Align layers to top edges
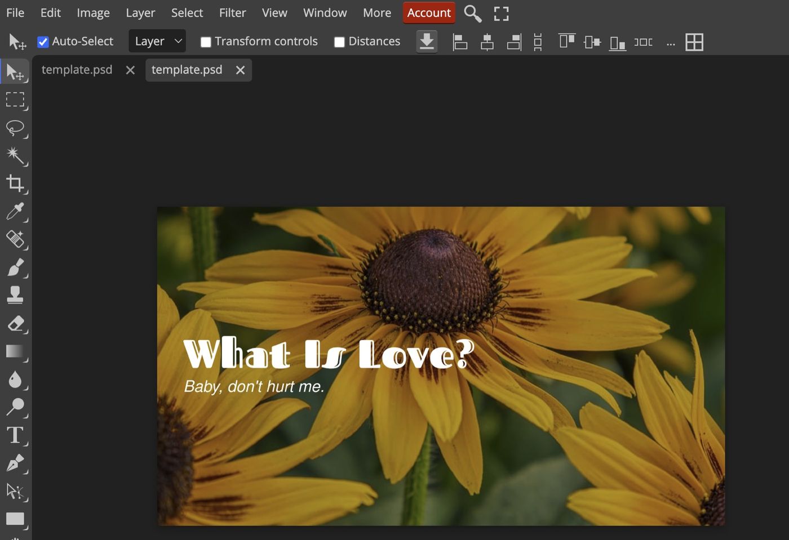 pyautogui.click(x=566, y=42)
